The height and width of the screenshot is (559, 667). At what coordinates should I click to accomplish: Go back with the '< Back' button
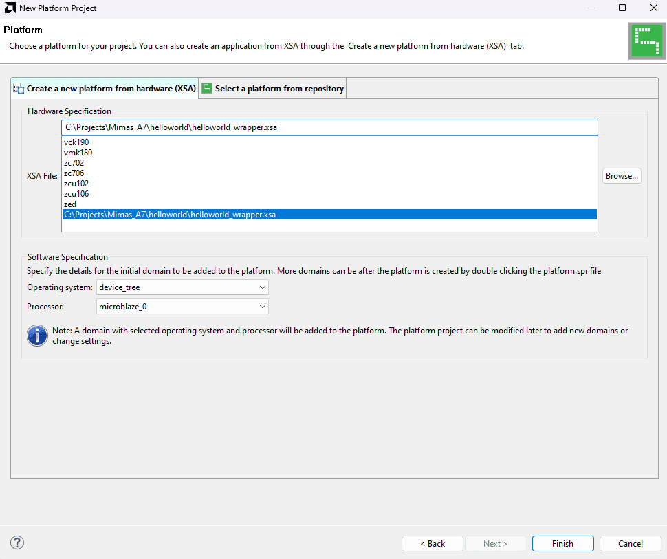tap(433, 543)
